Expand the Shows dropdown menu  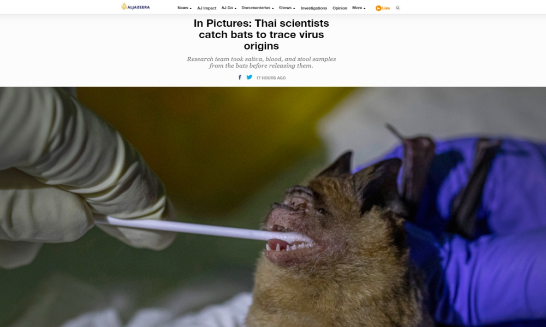[287, 8]
